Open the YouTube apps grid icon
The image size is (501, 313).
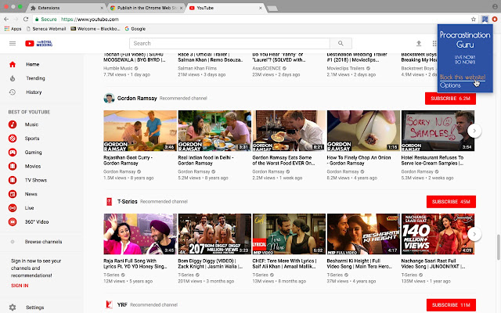pos(434,43)
